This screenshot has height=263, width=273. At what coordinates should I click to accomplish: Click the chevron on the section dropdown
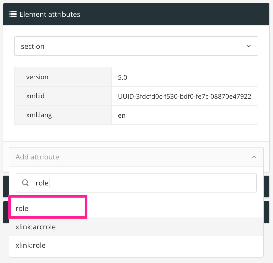(x=248, y=46)
